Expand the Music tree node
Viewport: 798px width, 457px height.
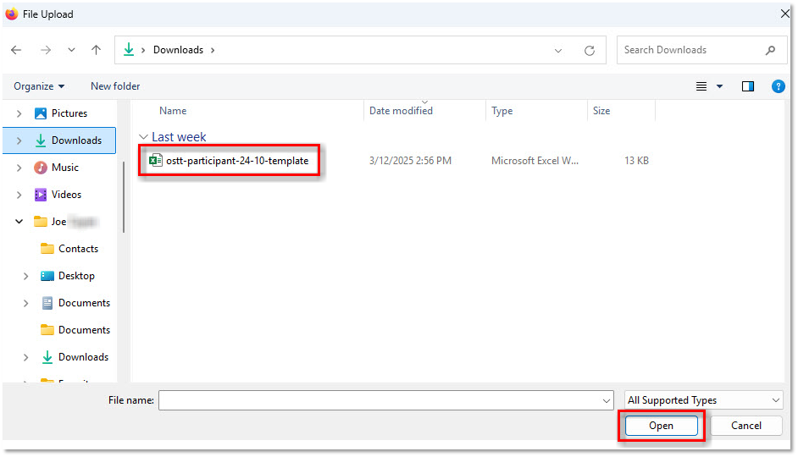(19, 168)
